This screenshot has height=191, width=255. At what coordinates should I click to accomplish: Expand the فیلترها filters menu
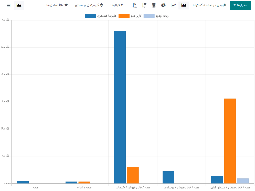(117, 5)
